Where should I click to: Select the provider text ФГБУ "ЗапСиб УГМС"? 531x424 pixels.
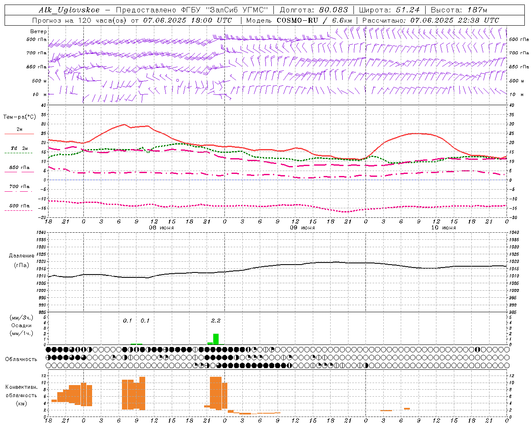coord(225,10)
